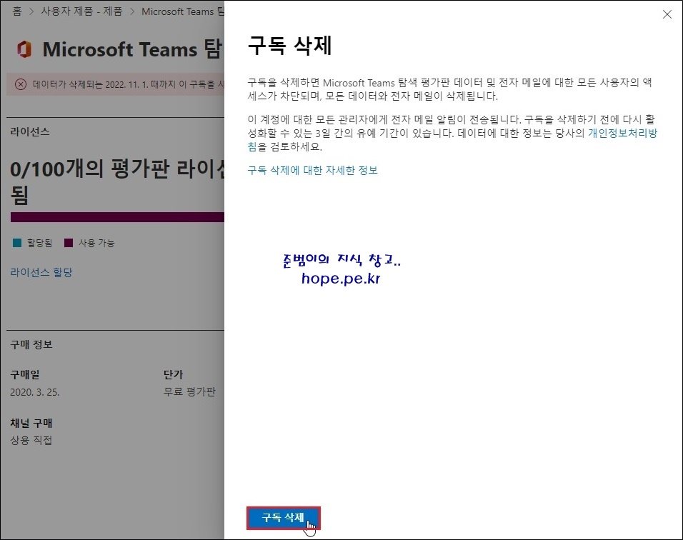
Task: Click the 구매일 label
Action: (25, 374)
